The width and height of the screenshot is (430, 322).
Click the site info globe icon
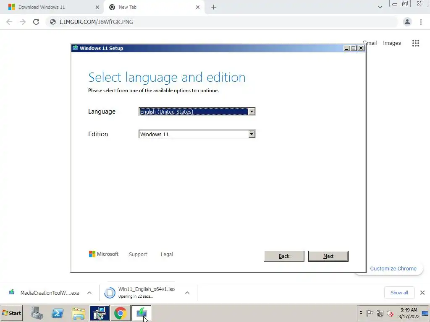point(53,22)
